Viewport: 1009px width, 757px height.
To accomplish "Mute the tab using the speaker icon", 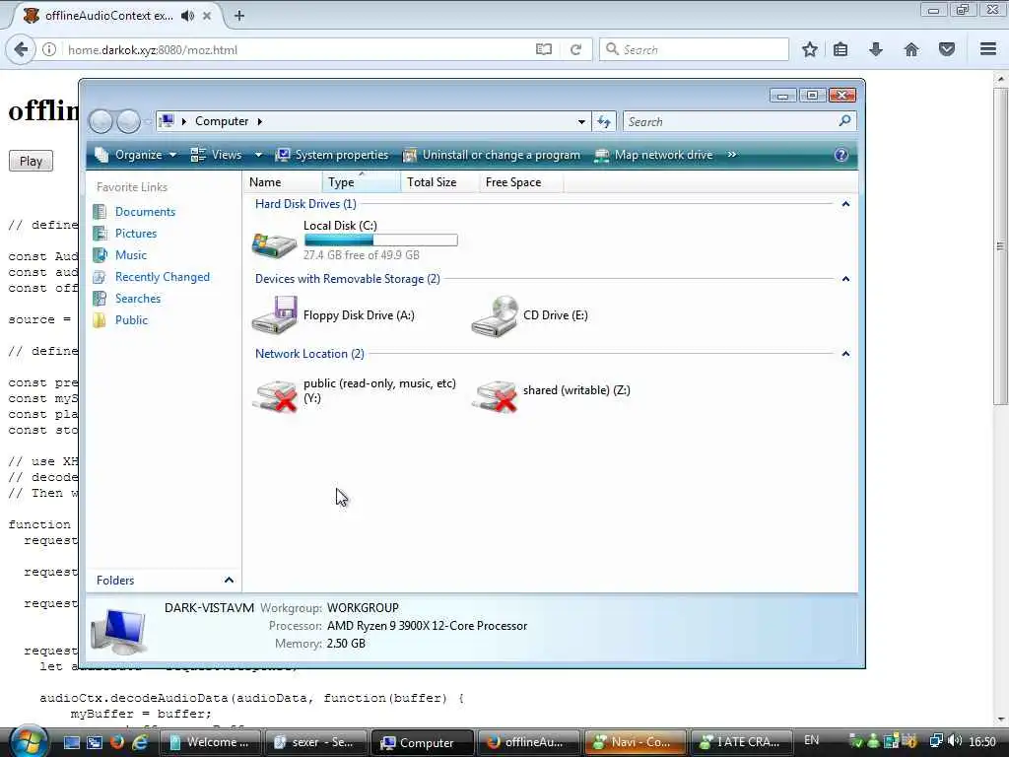I will click(x=187, y=16).
